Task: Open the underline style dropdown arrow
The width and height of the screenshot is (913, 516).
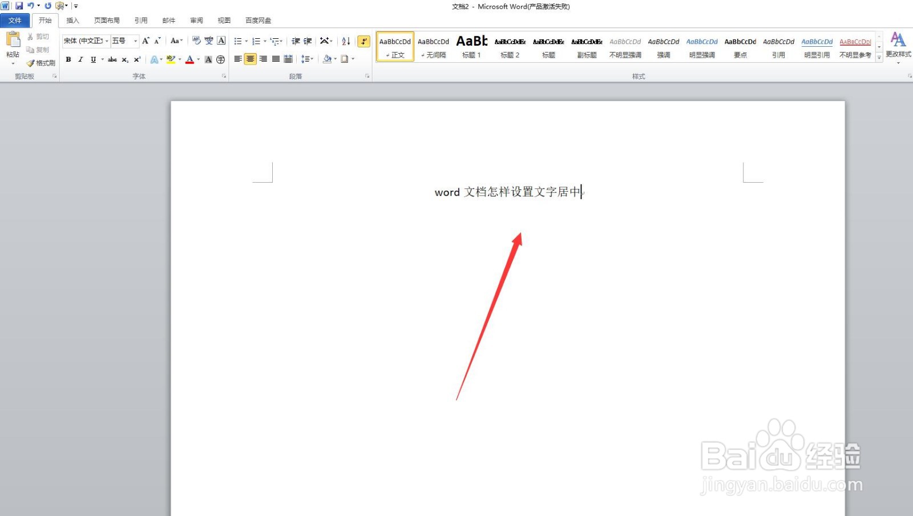Action: 103,59
